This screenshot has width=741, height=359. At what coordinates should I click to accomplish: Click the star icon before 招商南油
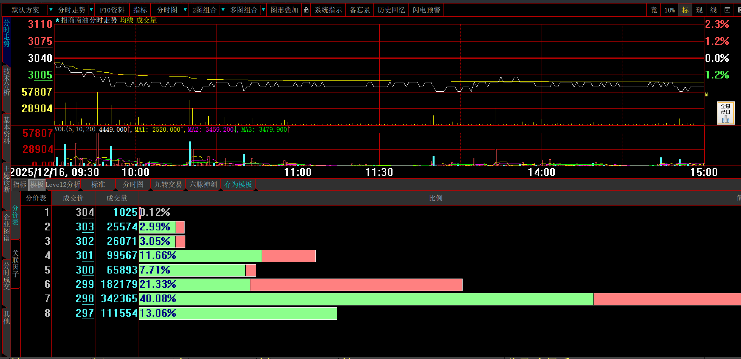(58, 20)
